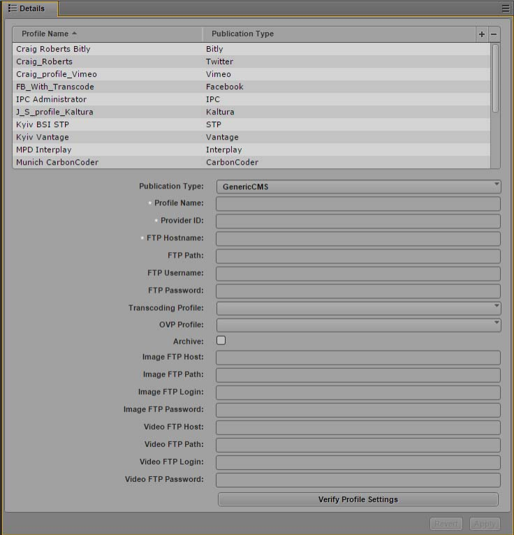
Task: Open the Publication Type dropdown showing GenericCMS
Action: click(358, 186)
